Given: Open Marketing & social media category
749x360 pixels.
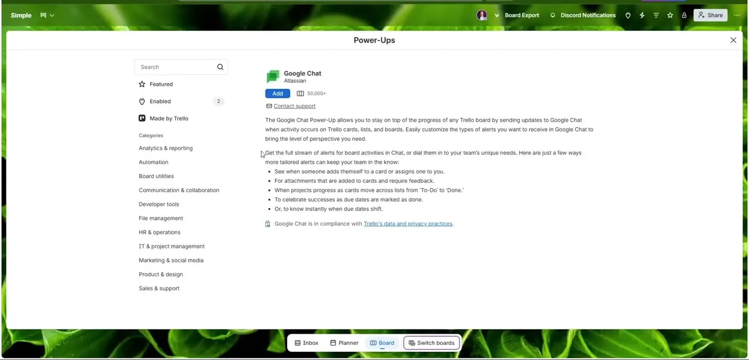Looking at the screenshot, I should [x=171, y=261].
